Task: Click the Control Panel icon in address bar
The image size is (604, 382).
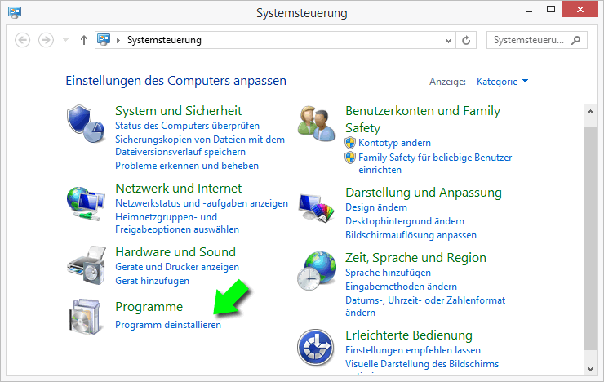Action: pos(104,40)
